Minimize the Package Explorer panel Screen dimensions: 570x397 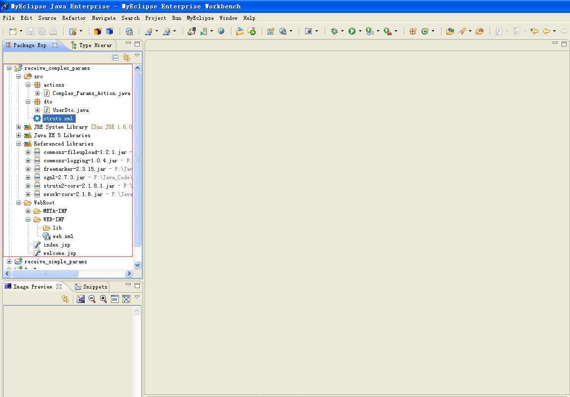click(128, 43)
